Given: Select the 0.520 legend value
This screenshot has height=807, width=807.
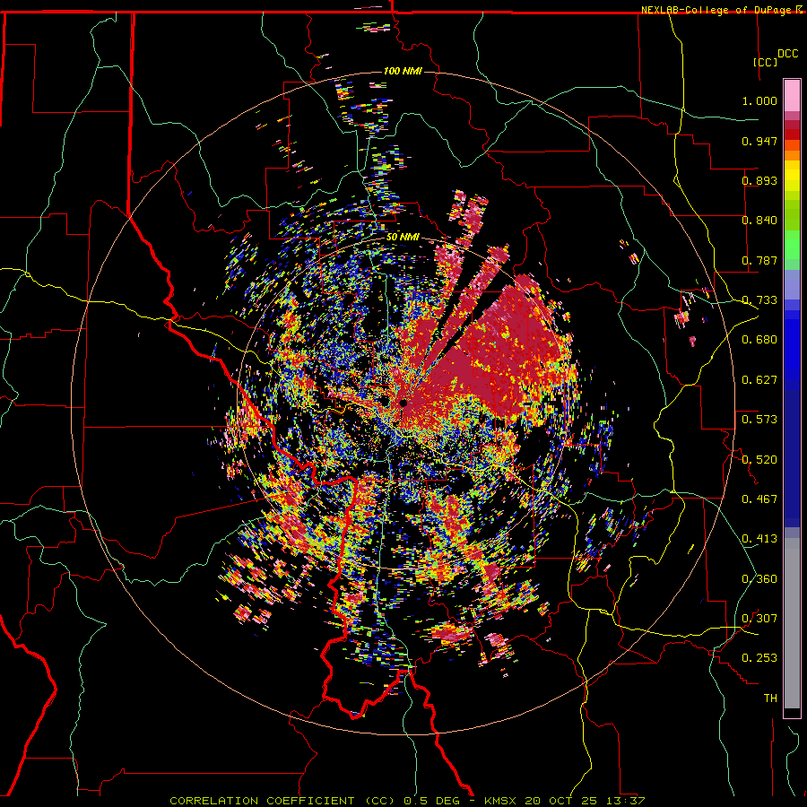Looking at the screenshot, I should coord(759,460).
